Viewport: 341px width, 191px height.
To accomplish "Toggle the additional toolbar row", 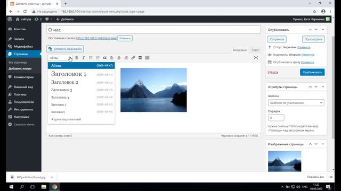I will 147,58.
